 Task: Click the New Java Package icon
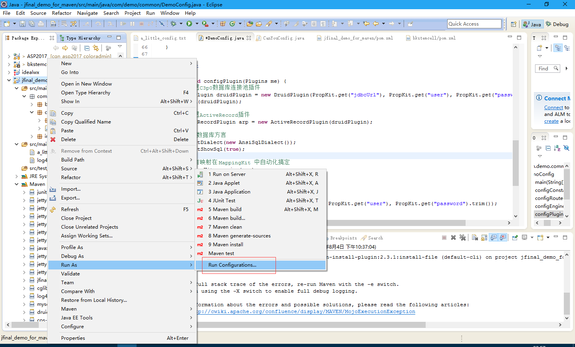coord(223,24)
